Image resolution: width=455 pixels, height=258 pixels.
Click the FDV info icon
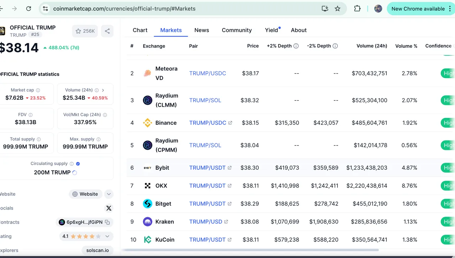31,115
